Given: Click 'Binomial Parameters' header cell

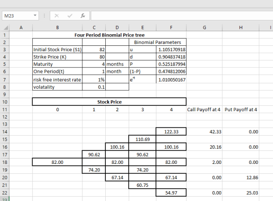Looking at the screenshot, I should click(157, 42).
